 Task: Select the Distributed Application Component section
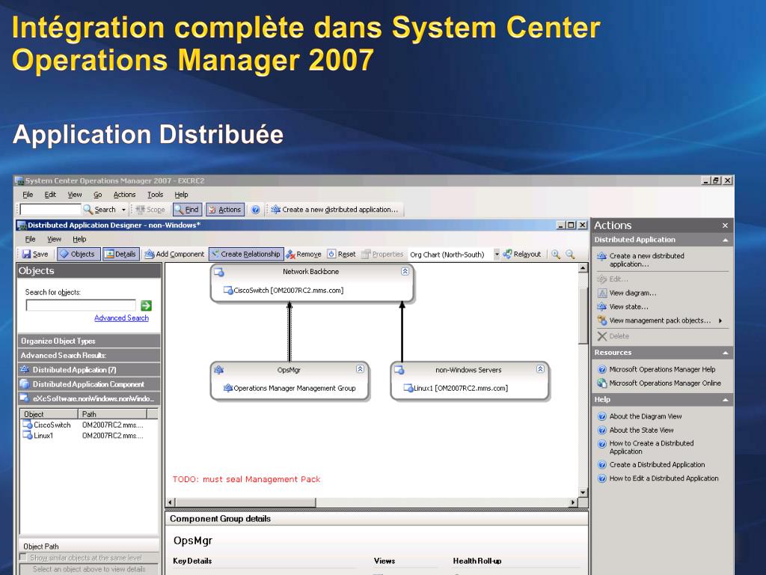(89, 384)
